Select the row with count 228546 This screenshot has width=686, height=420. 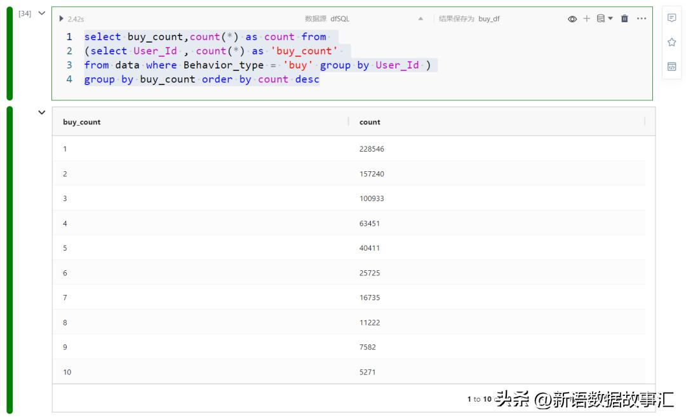(x=372, y=149)
